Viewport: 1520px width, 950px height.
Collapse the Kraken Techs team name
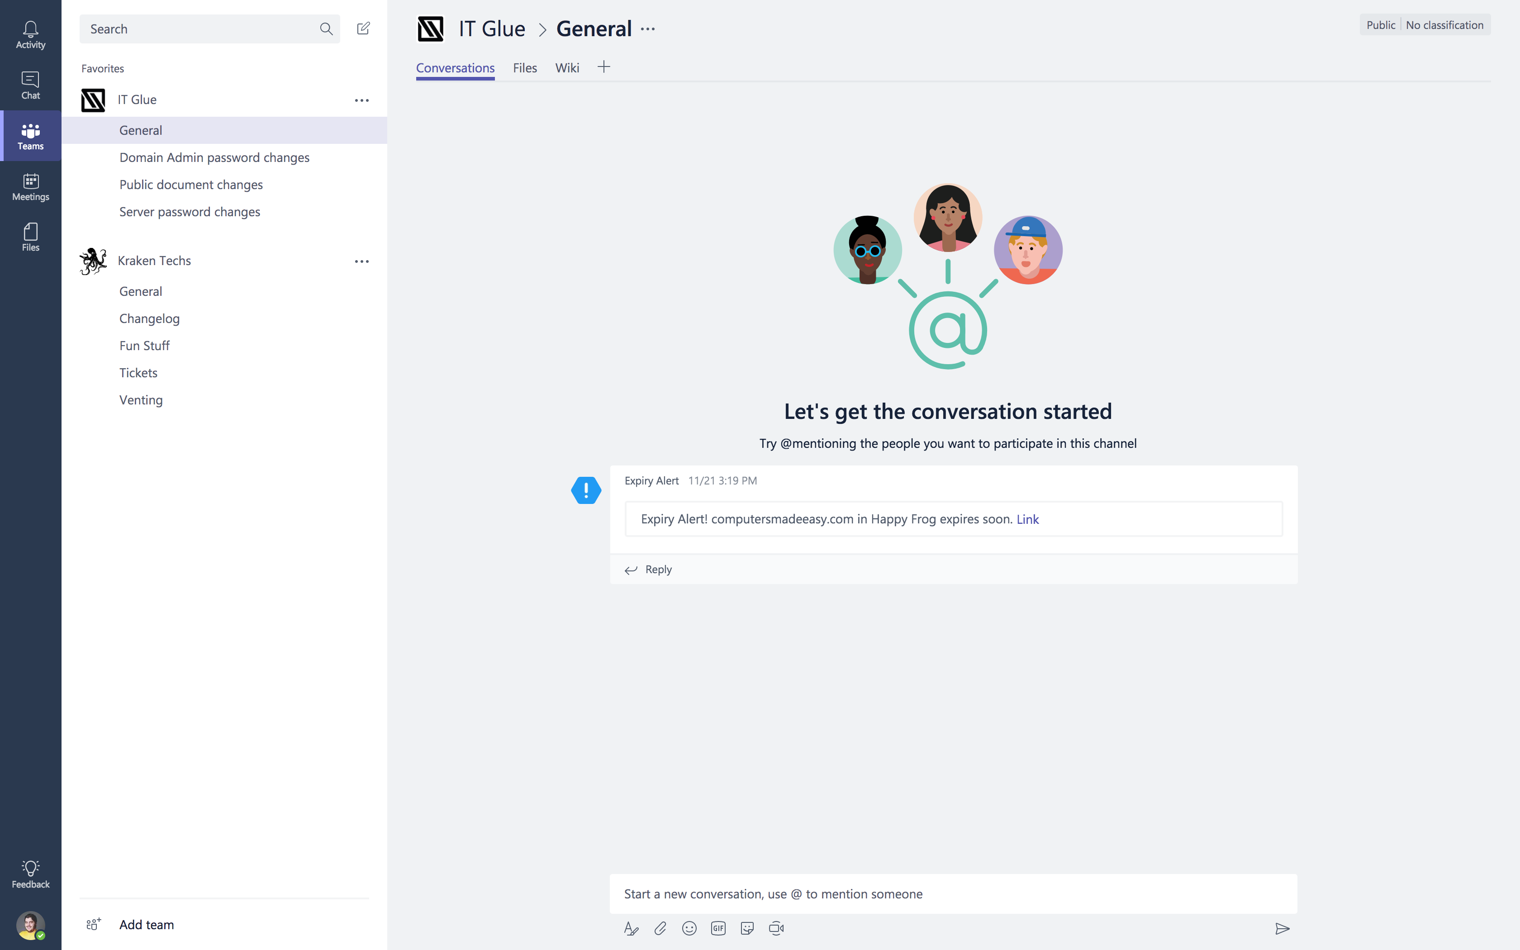tap(154, 261)
